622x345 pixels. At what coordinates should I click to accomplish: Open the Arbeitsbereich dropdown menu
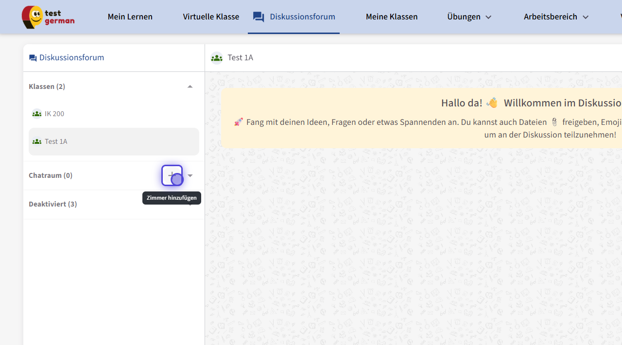click(556, 17)
